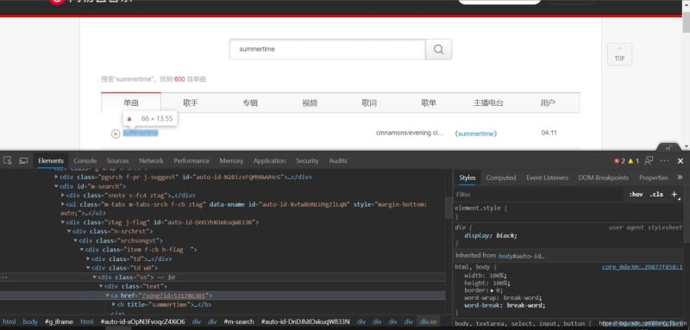
Task: Expand the b title summertime node
Action: click(x=114, y=304)
